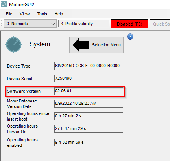
Task: Click the Operating hours enabled field
Action: [89, 143]
